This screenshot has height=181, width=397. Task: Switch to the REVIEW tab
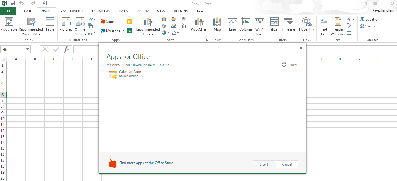click(x=143, y=11)
